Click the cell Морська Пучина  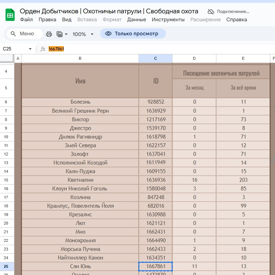[x=80, y=249]
